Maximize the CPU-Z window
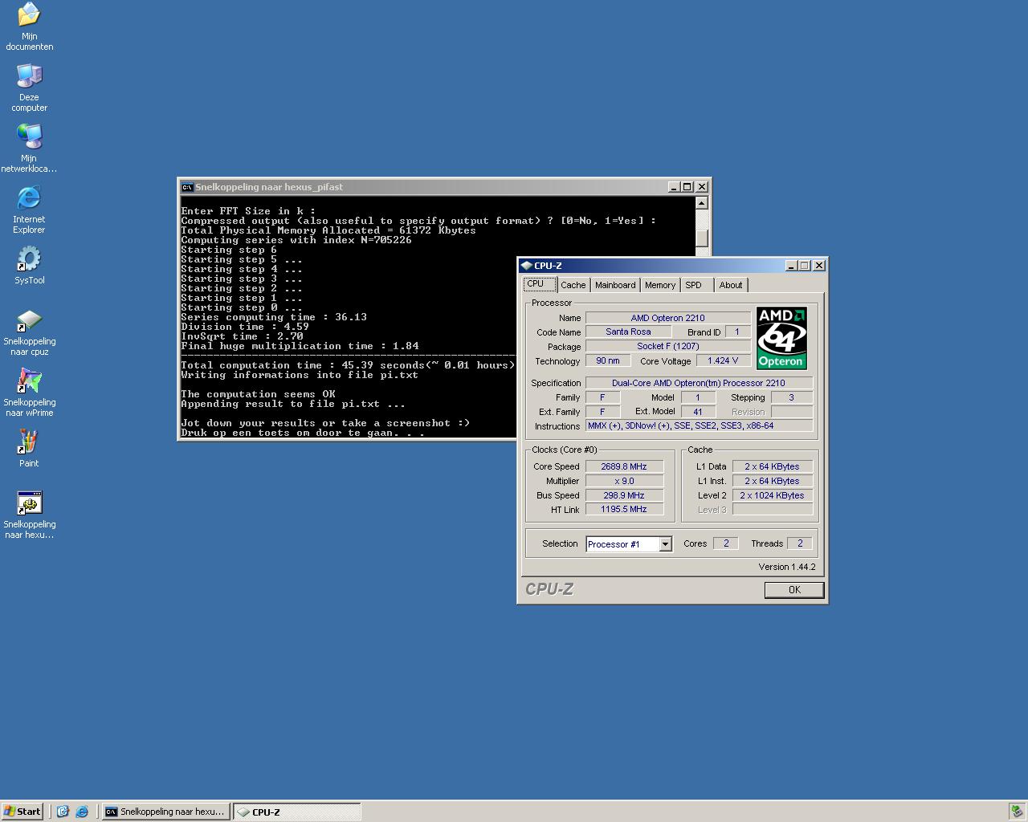The height and width of the screenshot is (822, 1028). pos(805,266)
